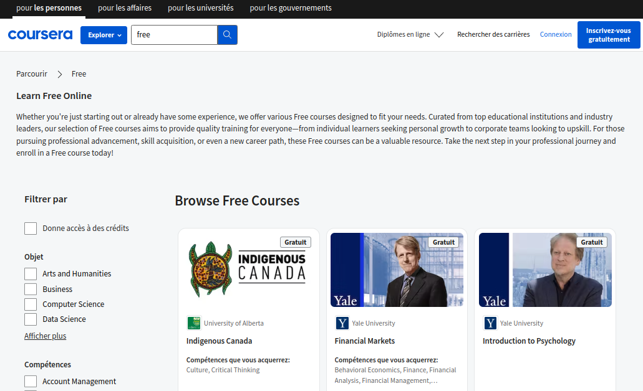Click 'University of Alberta' text
This screenshot has height=391, width=643.
(x=234, y=323)
